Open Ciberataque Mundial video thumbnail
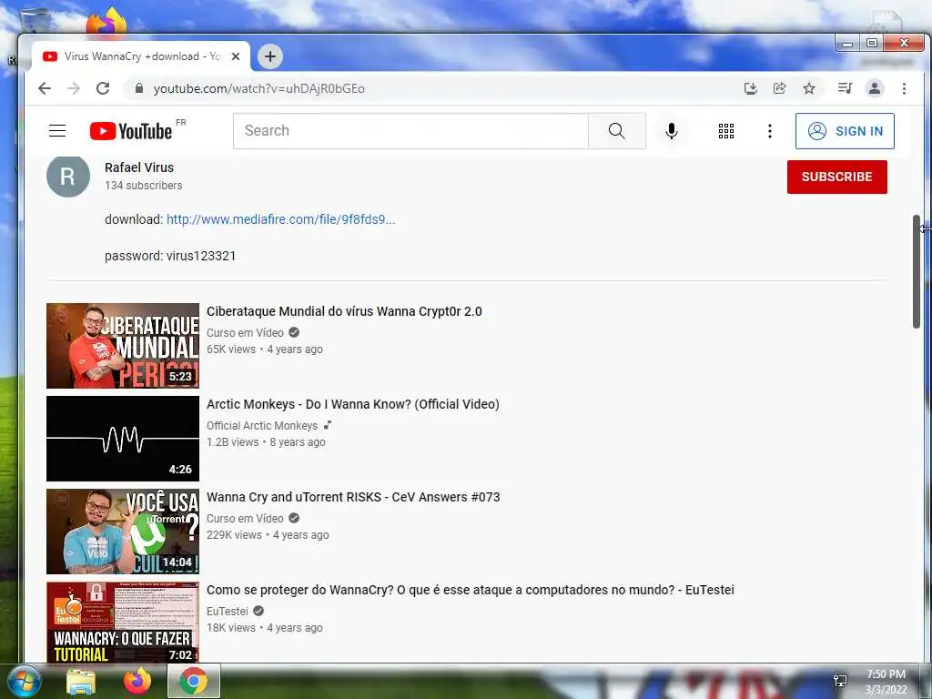This screenshot has height=699, width=932. tap(123, 345)
